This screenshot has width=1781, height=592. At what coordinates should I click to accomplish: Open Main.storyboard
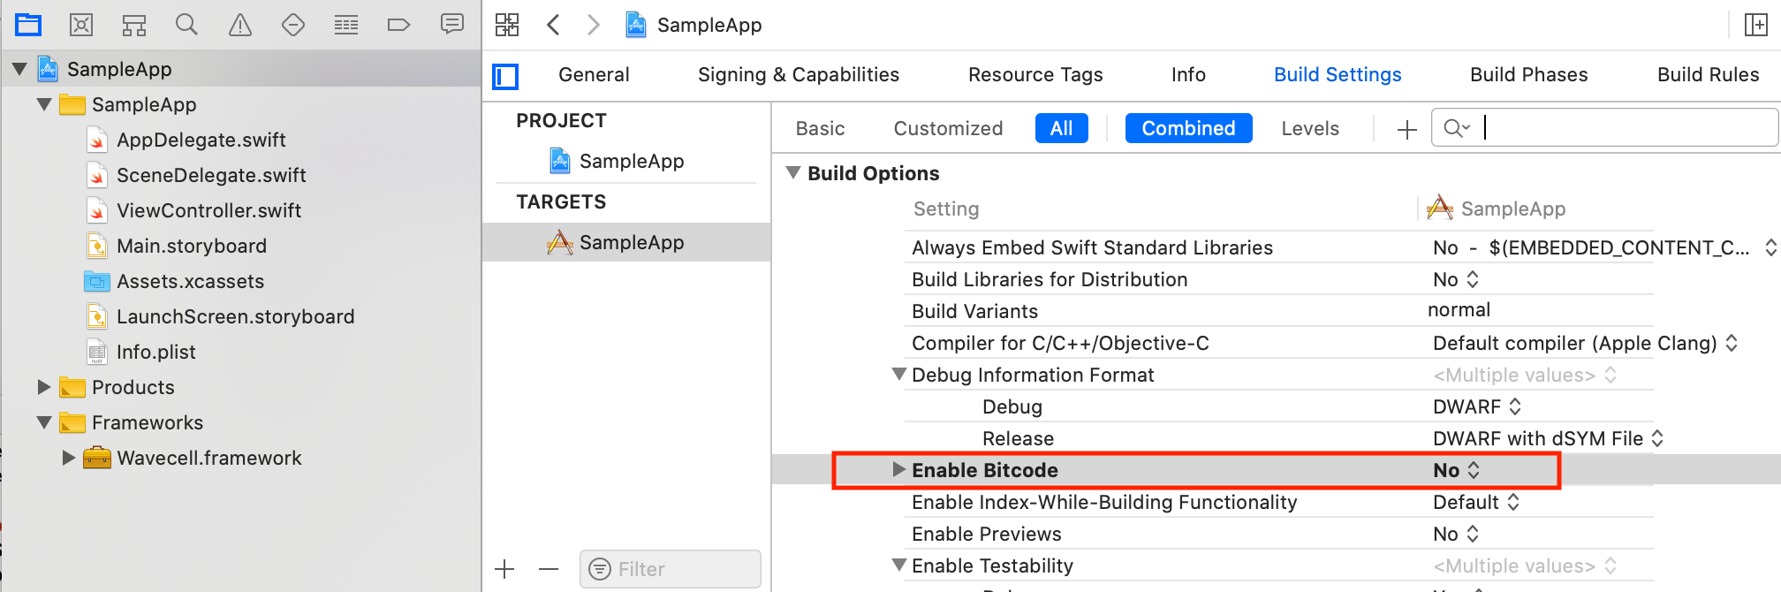(x=191, y=246)
